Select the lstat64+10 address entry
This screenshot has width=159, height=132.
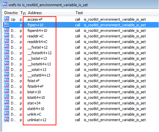36,98
